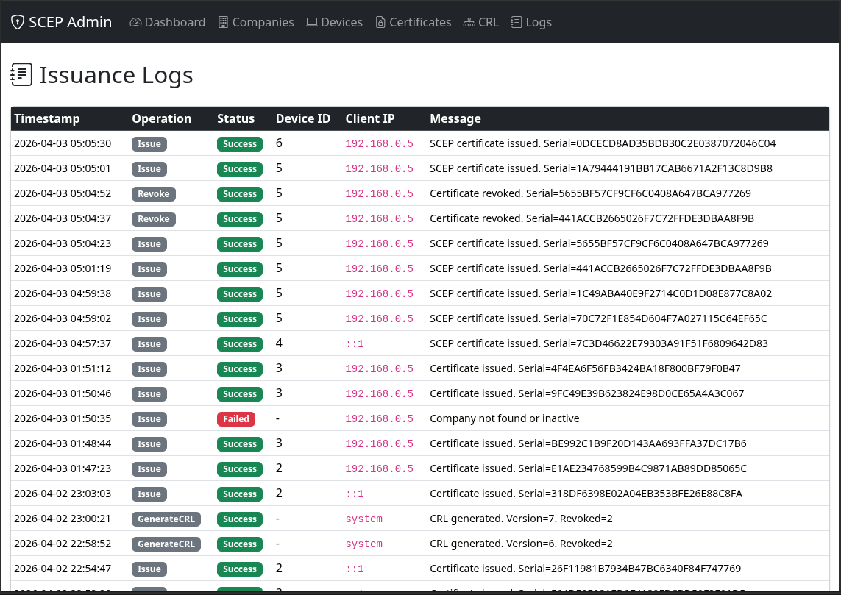Sort by the Status column header
Image resolution: width=841 pixels, height=595 pixels.
click(x=235, y=118)
